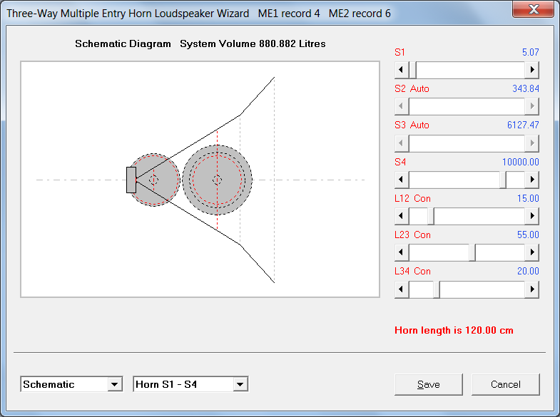This screenshot has height=417, width=560.
Task: Click the disabled S3 left arrow
Action: (402, 143)
